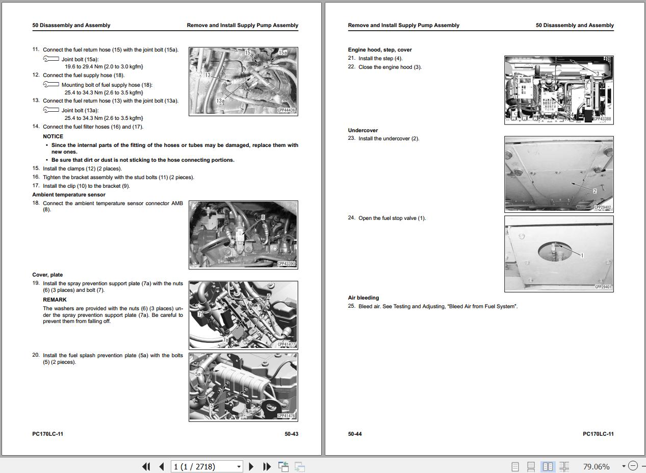
Task: Enable continuous page scrolling layout
Action: pyautogui.click(x=531, y=466)
